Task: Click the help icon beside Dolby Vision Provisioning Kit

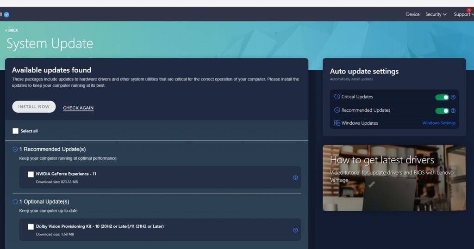Action: (x=295, y=230)
